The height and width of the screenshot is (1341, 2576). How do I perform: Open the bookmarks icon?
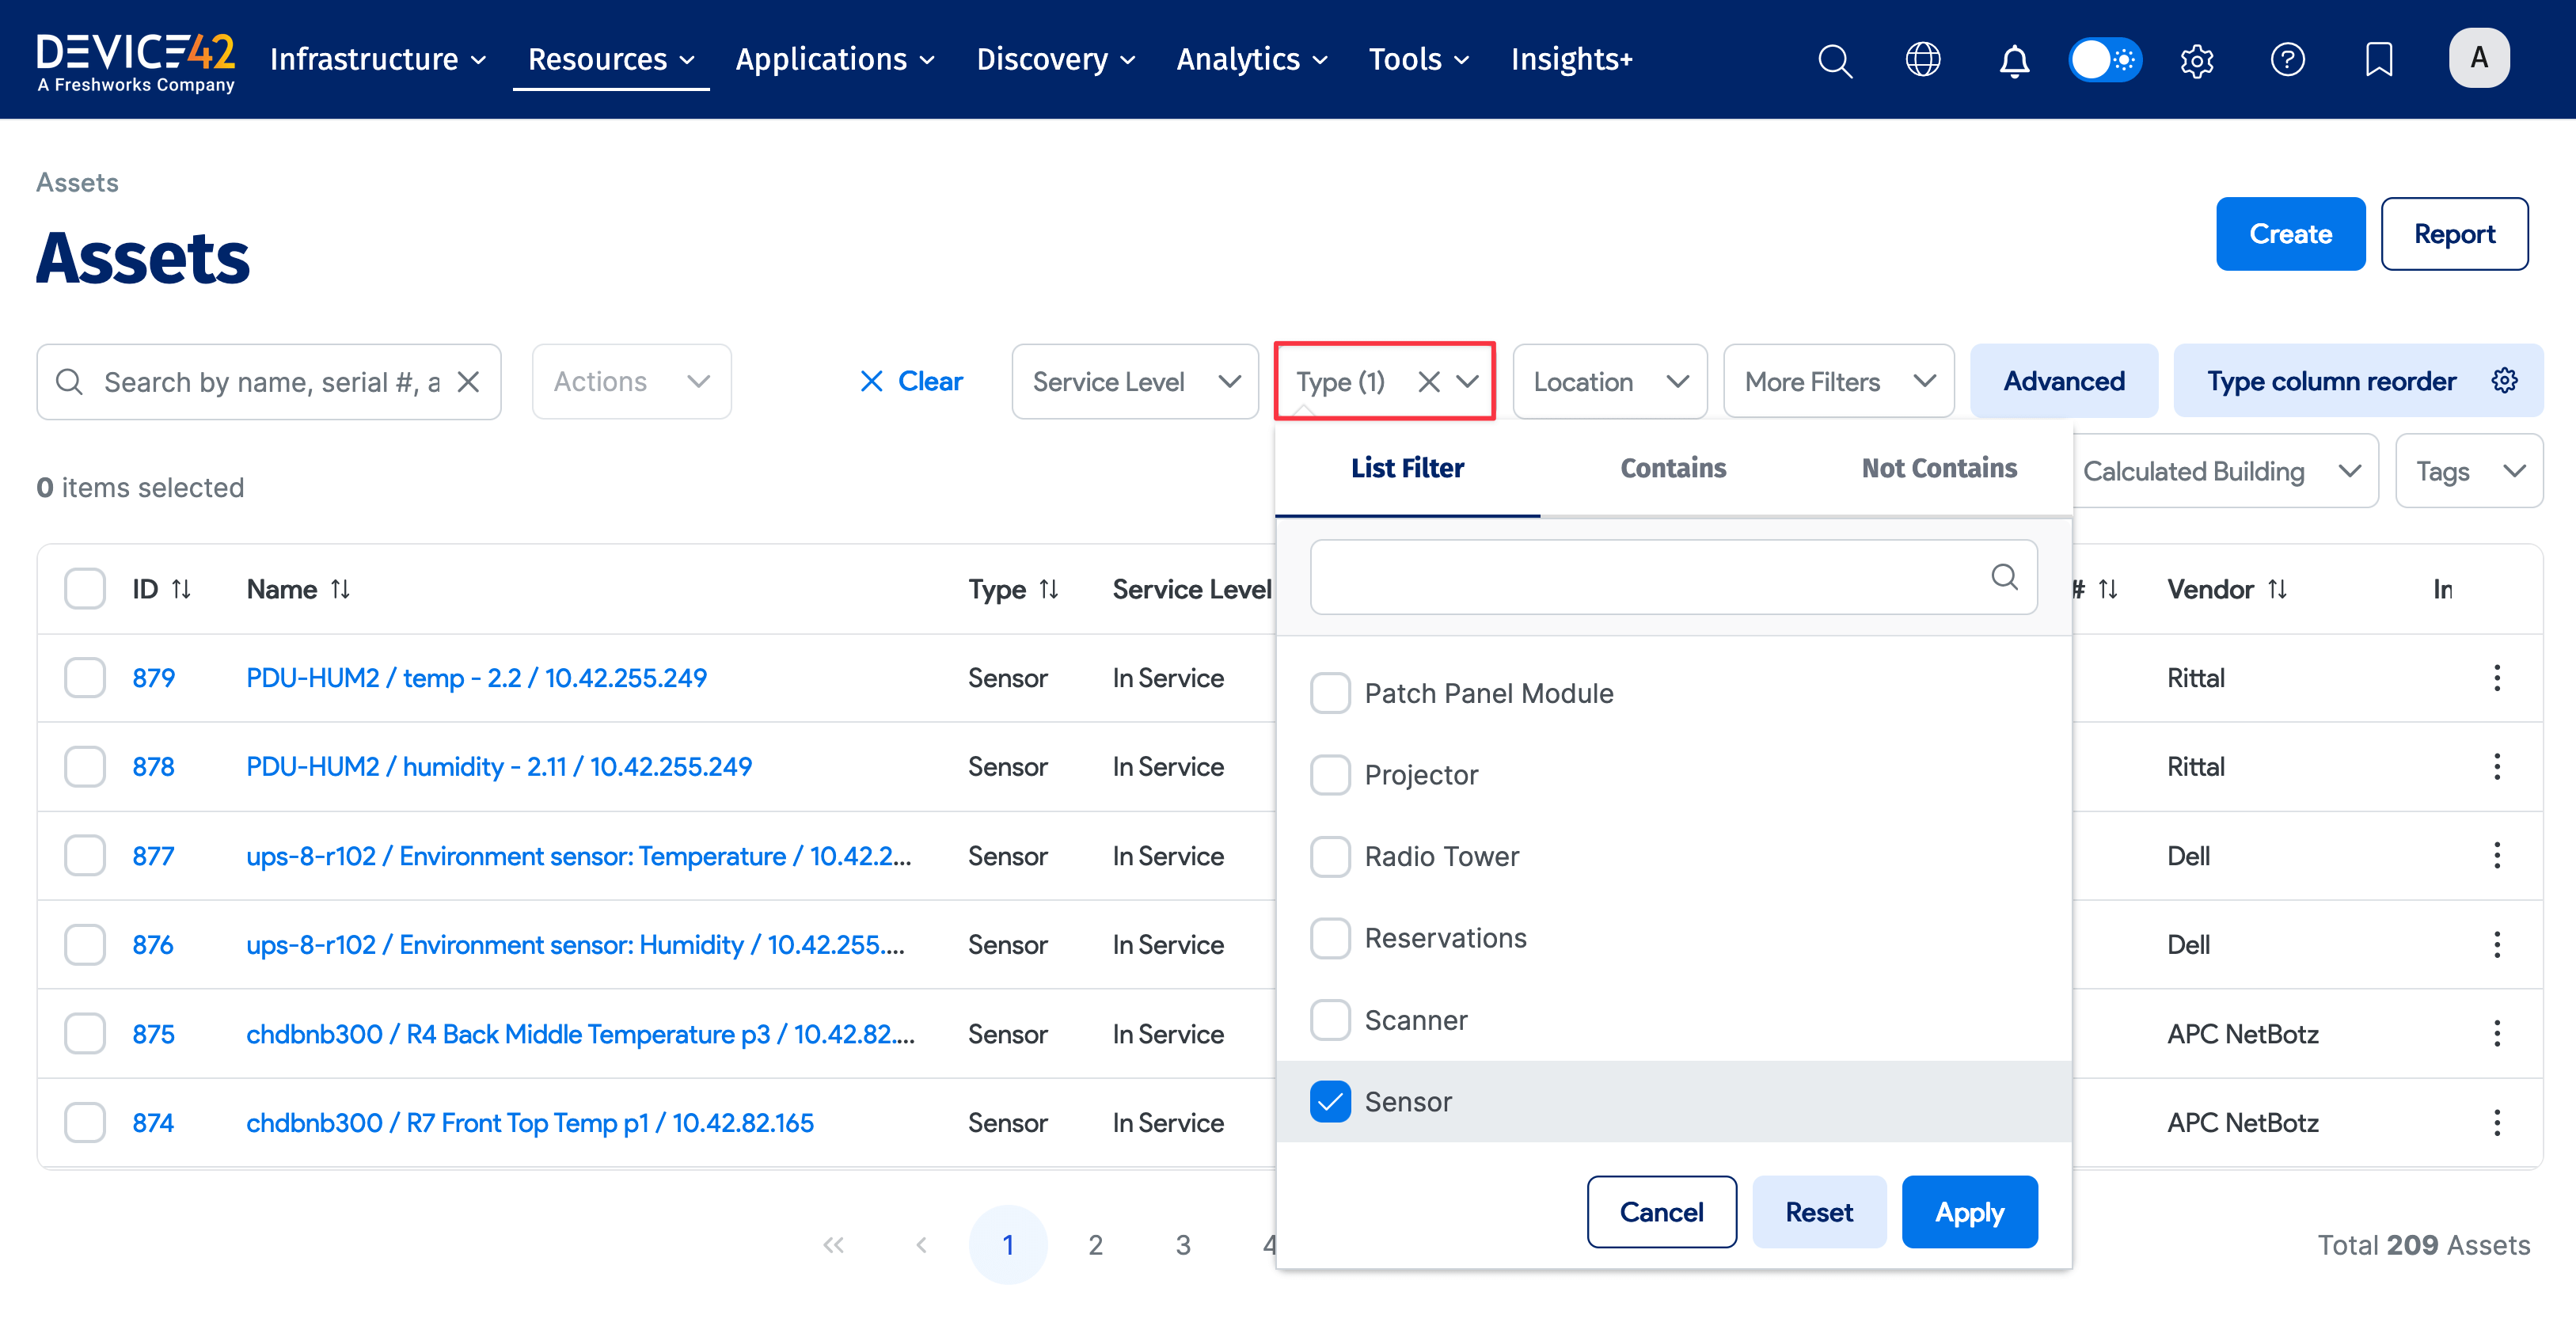click(x=2378, y=60)
